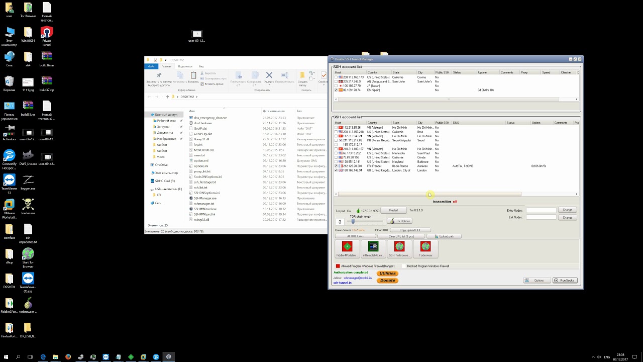Click the red Allowed Program firewall swatch
Viewport: 643px width, 362px height.
click(x=338, y=266)
